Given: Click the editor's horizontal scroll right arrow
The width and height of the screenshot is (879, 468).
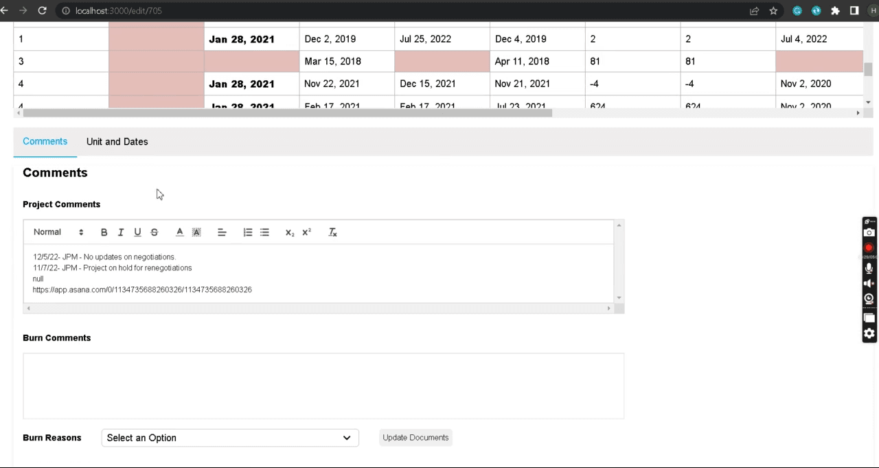Looking at the screenshot, I should click(608, 309).
